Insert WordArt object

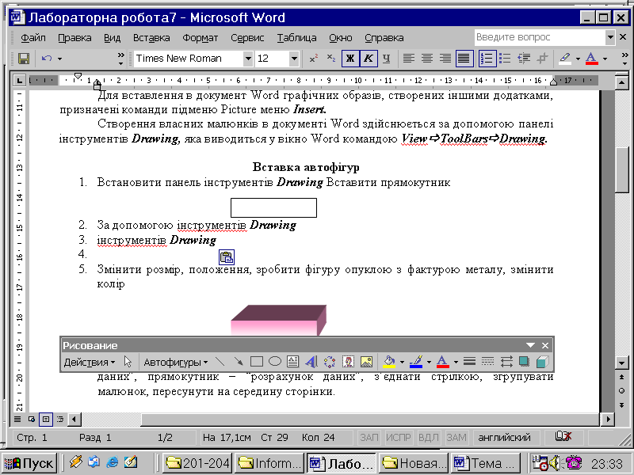311,362
